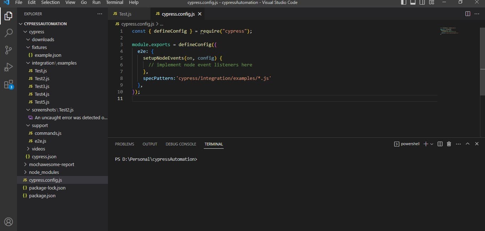Expand the mochawesome-report folder

point(62,164)
